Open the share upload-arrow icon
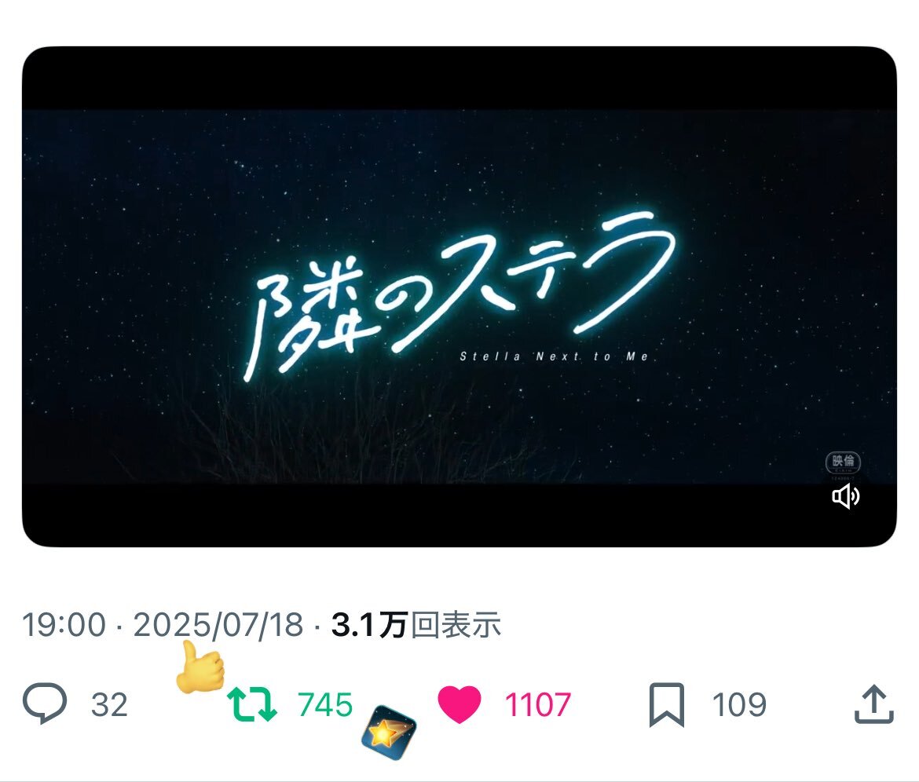The width and height of the screenshot is (919, 782). coord(873,703)
